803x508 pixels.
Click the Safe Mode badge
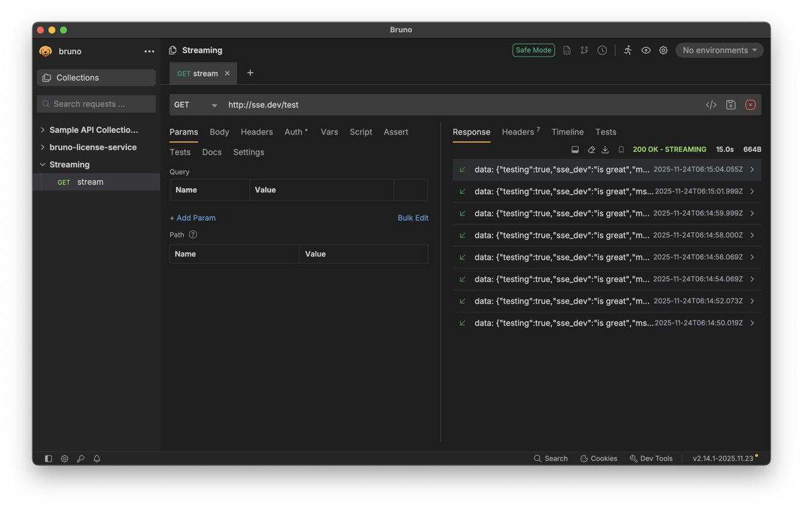point(533,50)
